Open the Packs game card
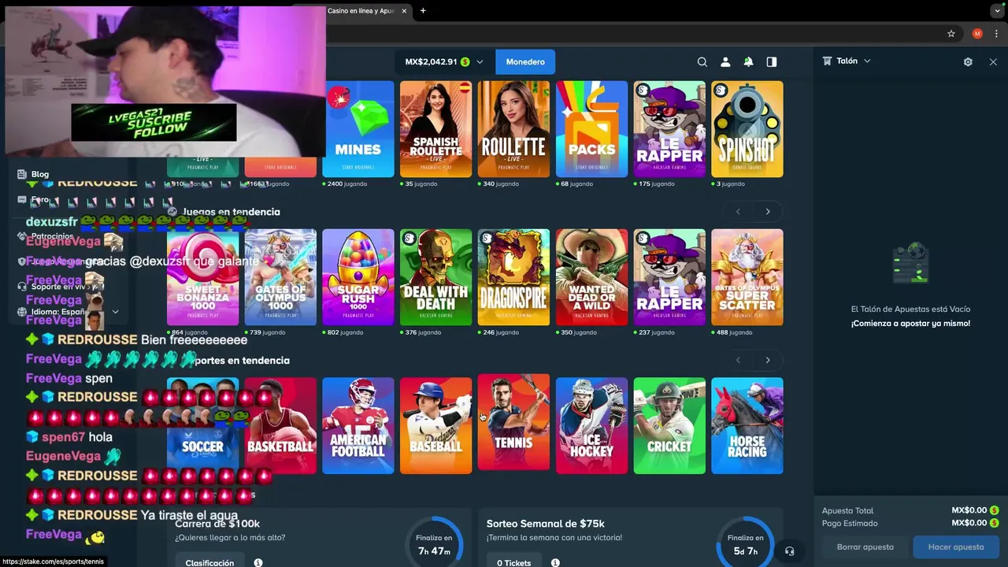 592,129
